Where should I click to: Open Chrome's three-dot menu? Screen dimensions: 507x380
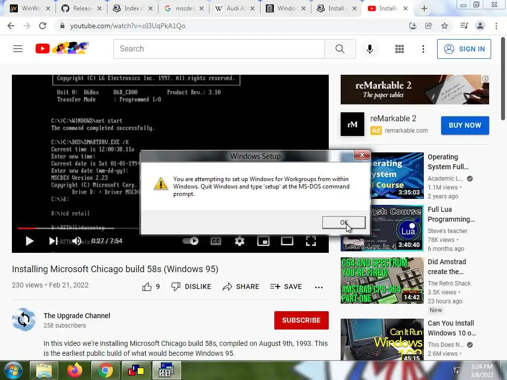point(496,26)
